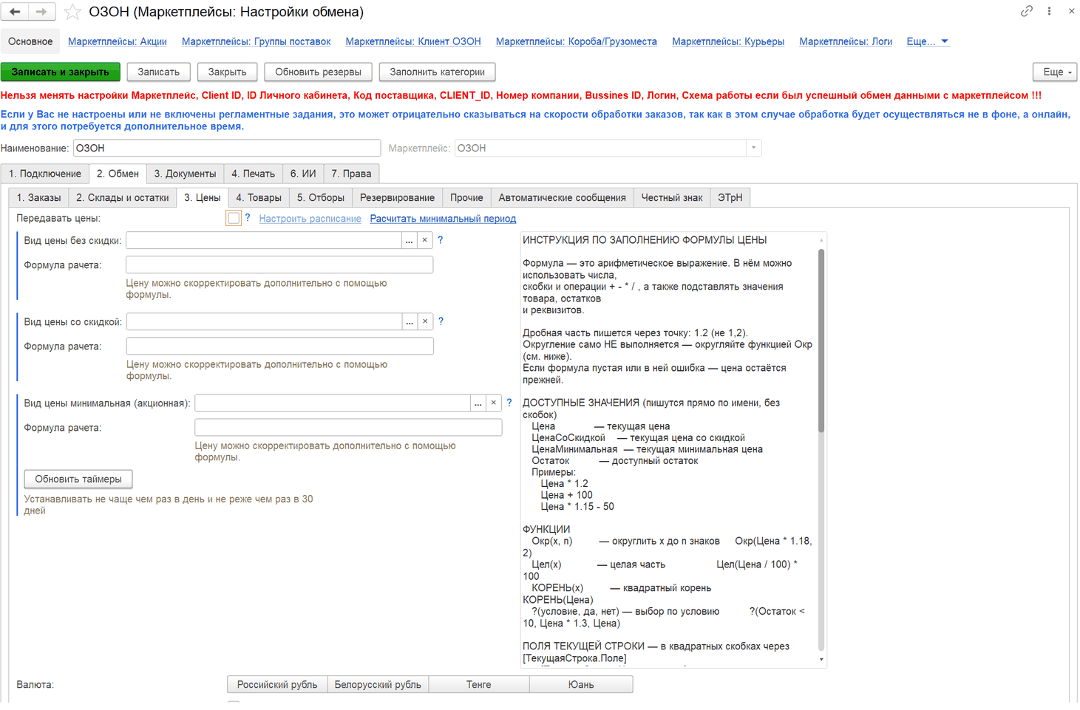
Task: Focus formula field under Вид цены без скидки
Action: point(279,264)
